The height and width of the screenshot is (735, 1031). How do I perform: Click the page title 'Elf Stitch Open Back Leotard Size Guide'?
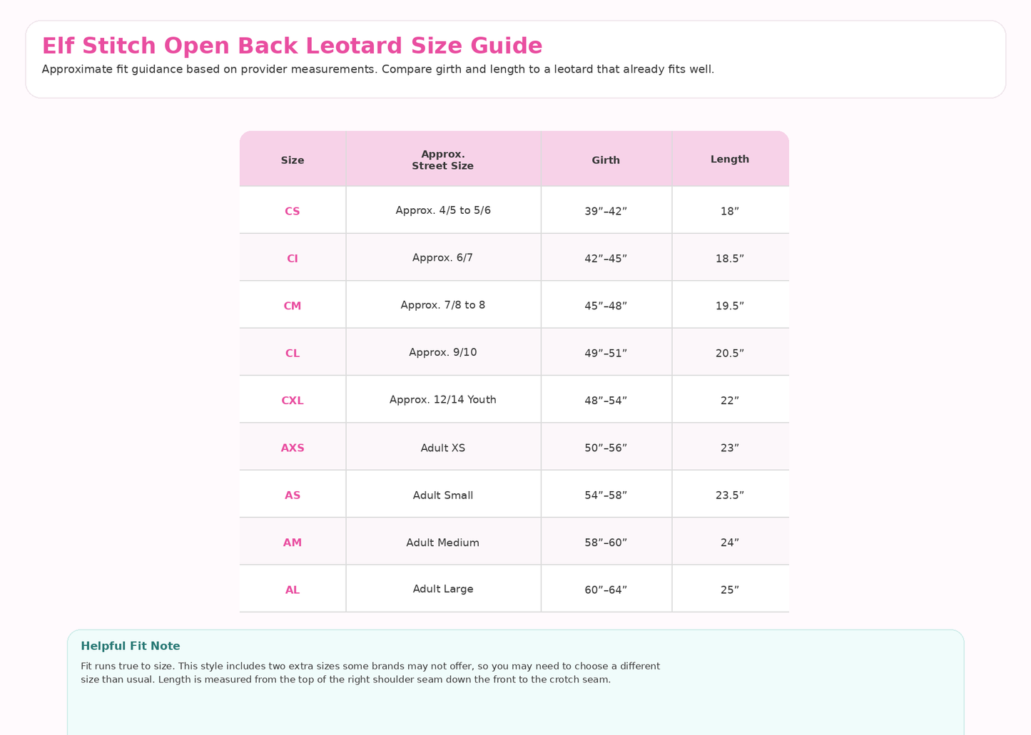292,46
